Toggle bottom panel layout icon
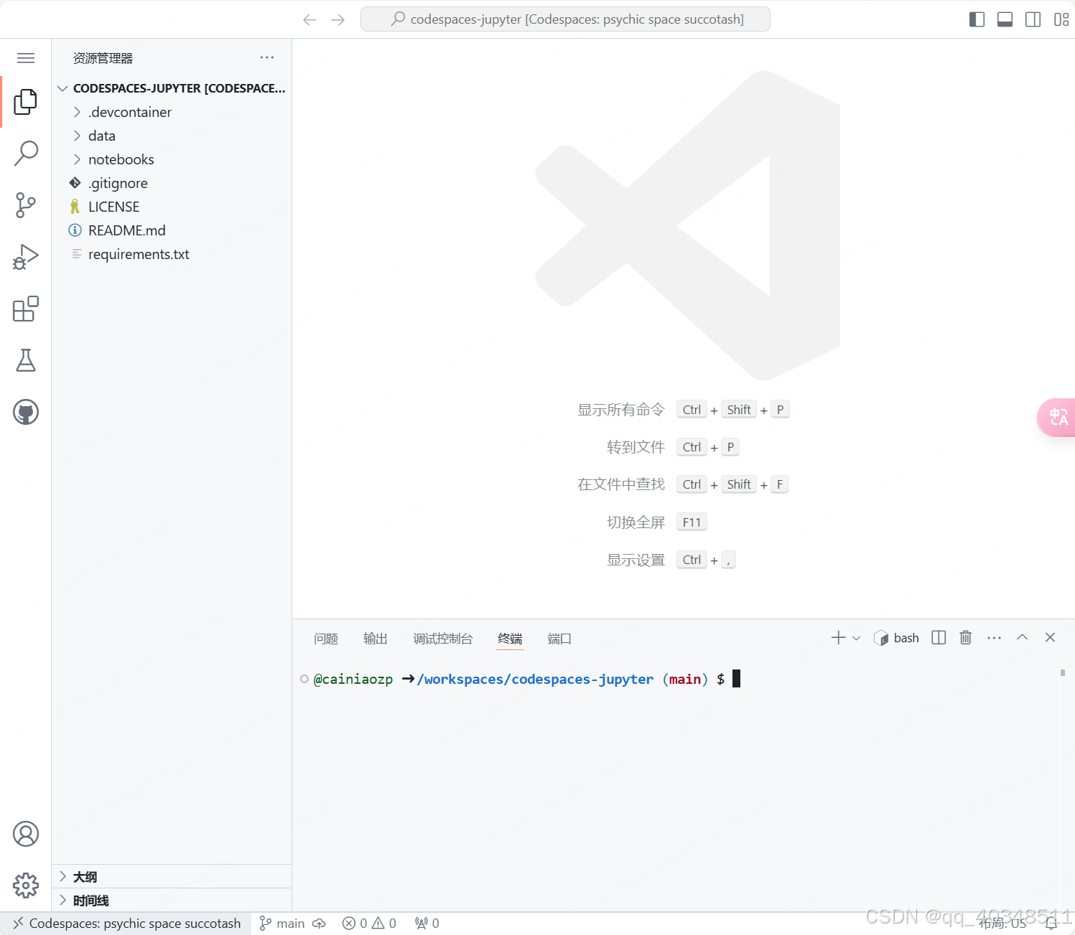Screen dimensions: 1075x935 click(x=1005, y=19)
